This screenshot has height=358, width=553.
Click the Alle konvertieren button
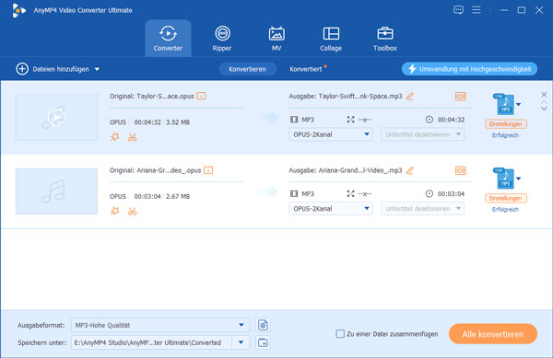coord(493,334)
